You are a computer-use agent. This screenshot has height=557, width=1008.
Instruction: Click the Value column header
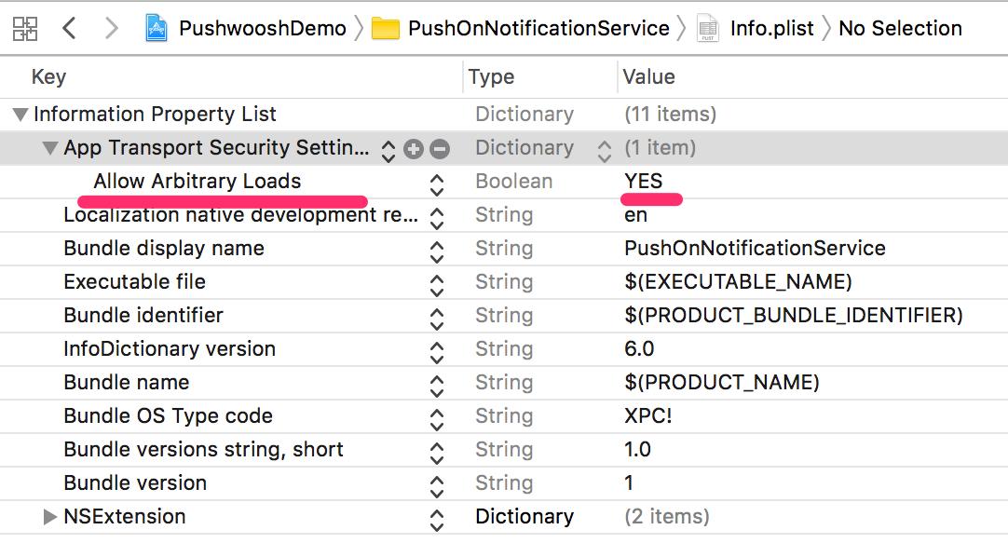click(x=648, y=77)
